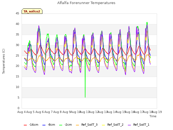Click the highest green peak above 40
This screenshot has height=130, width=173.
[147, 22]
